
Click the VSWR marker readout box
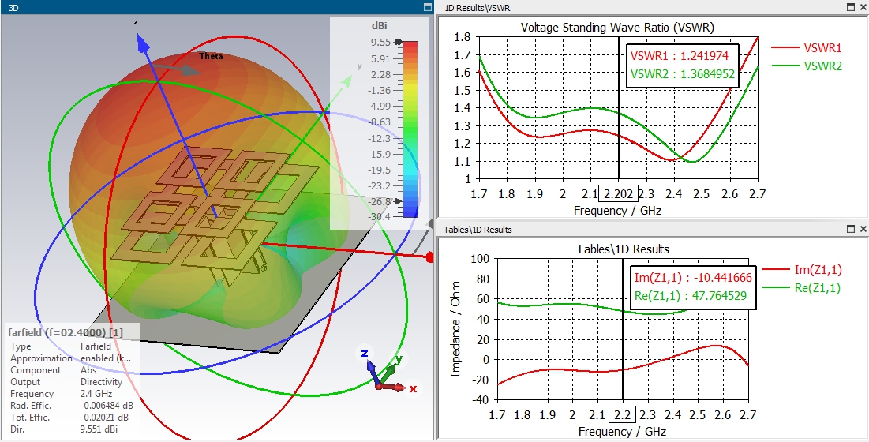683,66
